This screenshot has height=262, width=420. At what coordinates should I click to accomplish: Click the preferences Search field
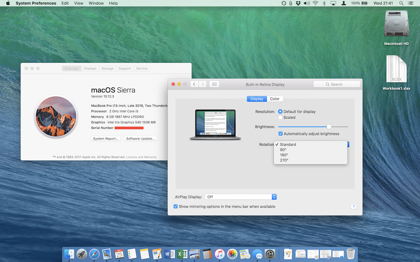coord(337,84)
